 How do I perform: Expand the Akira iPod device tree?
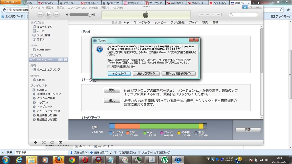(31, 60)
